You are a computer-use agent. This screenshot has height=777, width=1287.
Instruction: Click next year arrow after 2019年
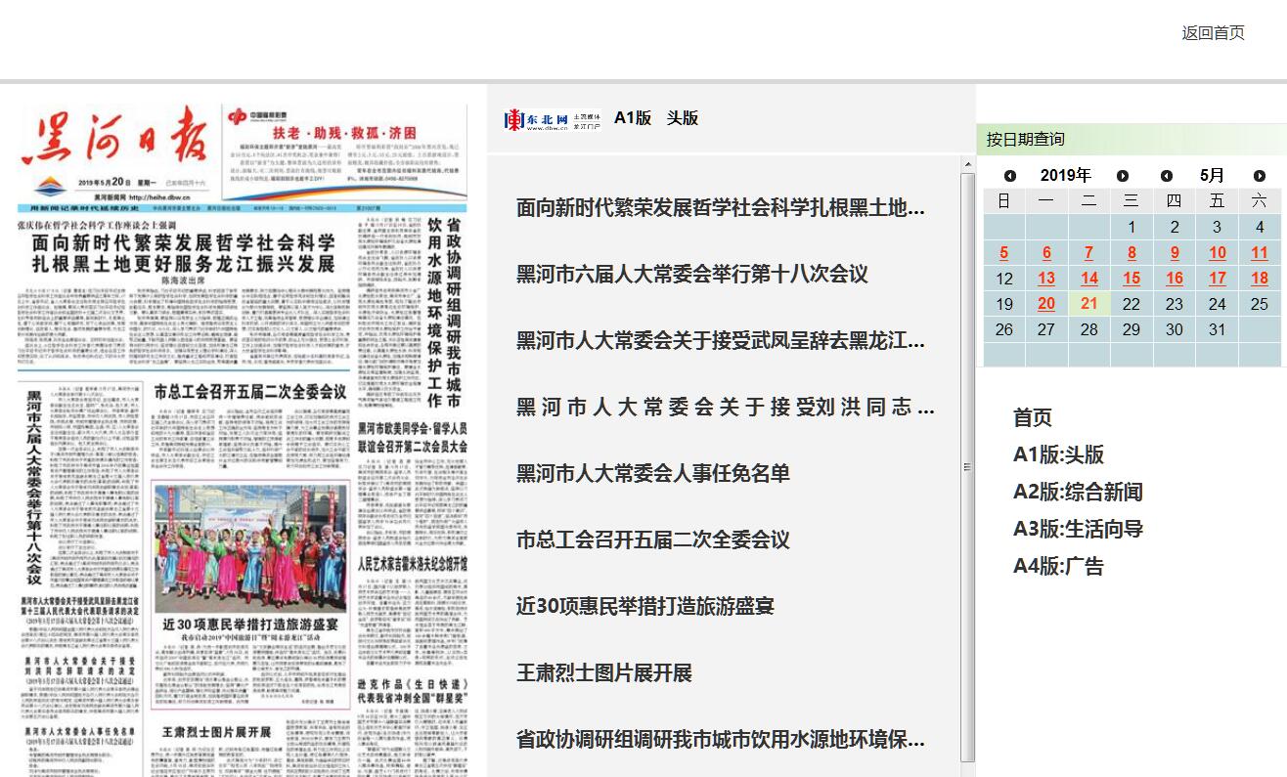pyautogui.click(x=1123, y=176)
